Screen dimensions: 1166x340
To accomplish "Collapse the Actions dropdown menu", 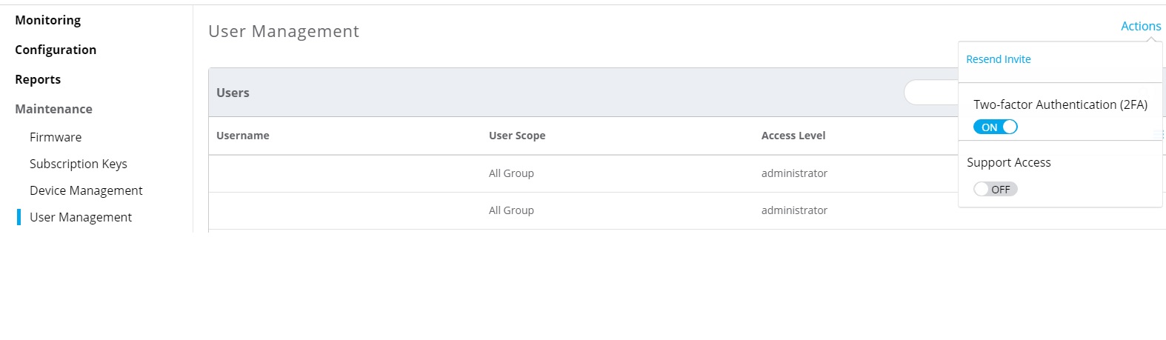I will pyautogui.click(x=1140, y=26).
